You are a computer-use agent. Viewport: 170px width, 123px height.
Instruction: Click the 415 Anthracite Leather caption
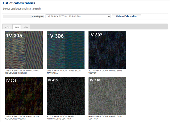pyautogui.click(x=61, y=118)
